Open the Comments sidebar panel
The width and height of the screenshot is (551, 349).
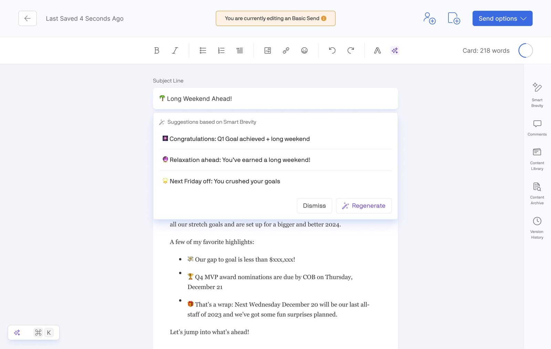(537, 128)
